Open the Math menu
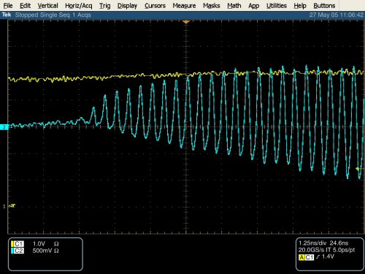The image size is (365, 274). coord(234,6)
